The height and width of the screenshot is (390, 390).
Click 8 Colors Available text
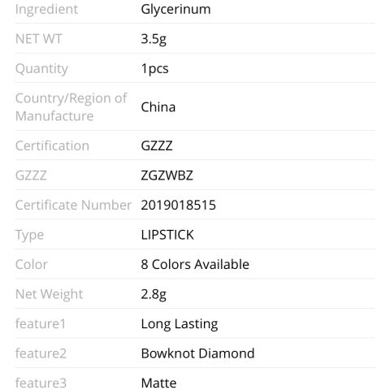click(x=195, y=264)
